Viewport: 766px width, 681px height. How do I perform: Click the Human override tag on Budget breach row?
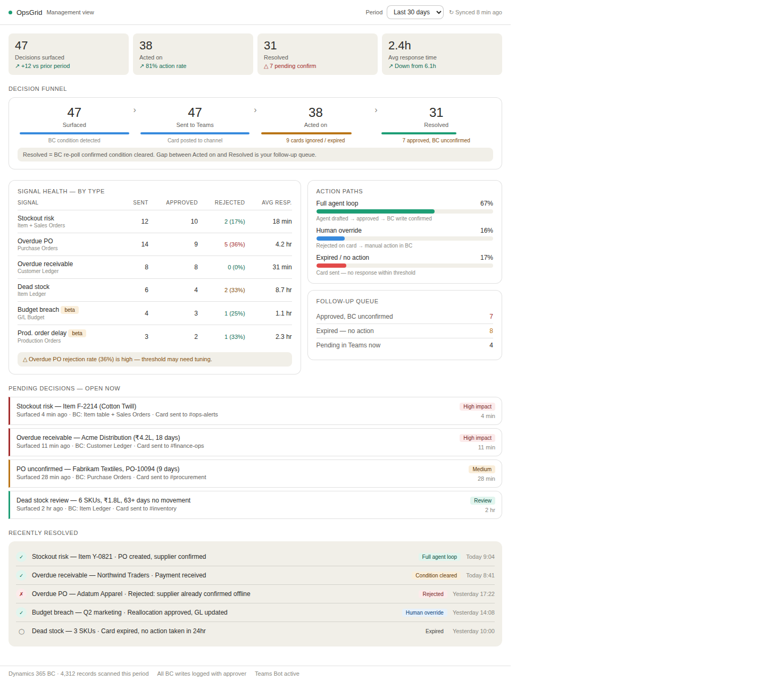[424, 612]
